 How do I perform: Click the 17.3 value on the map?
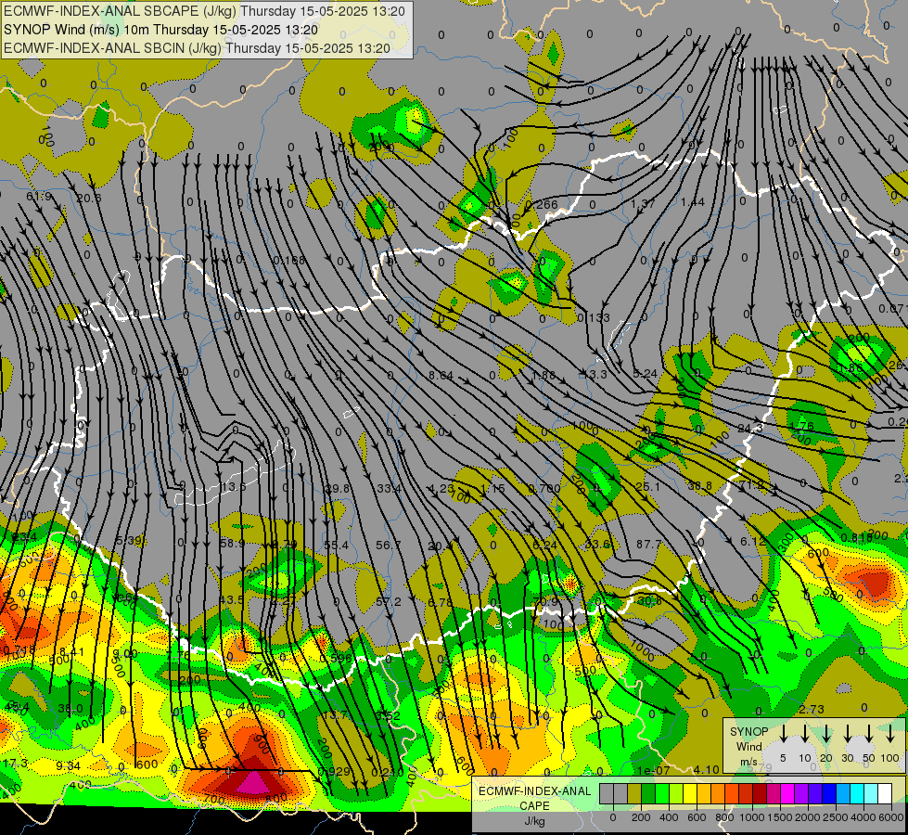pyautogui.click(x=16, y=764)
